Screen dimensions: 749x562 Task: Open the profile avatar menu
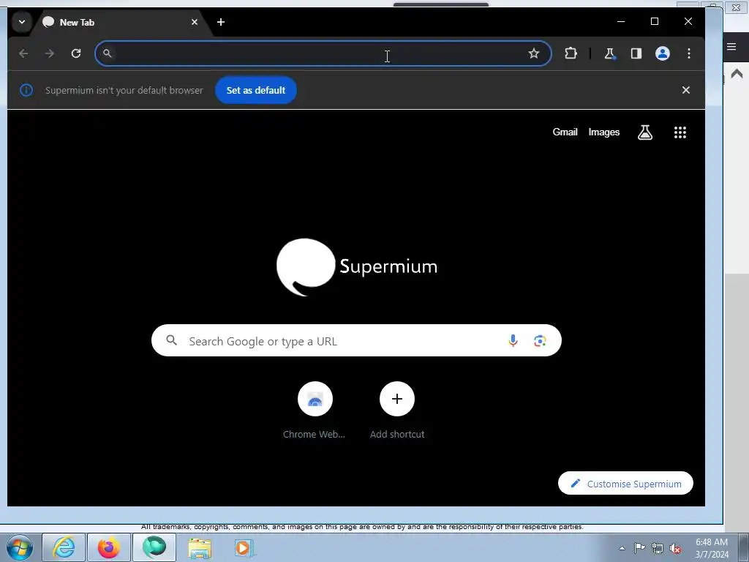pos(663,53)
